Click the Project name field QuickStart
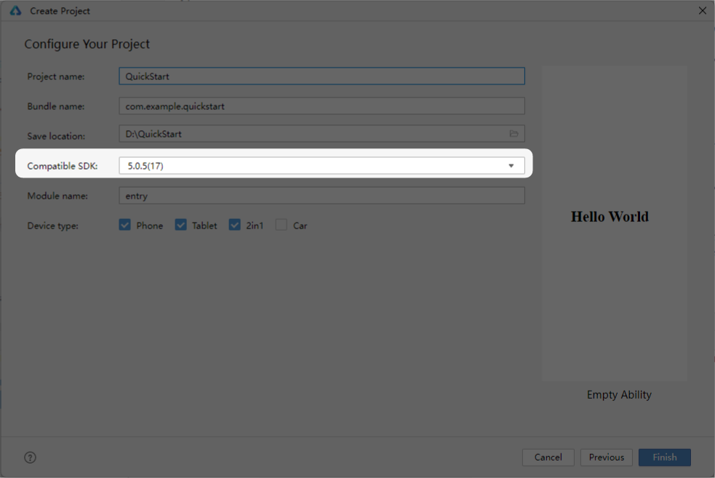Image resolution: width=715 pixels, height=478 pixels. click(x=322, y=76)
